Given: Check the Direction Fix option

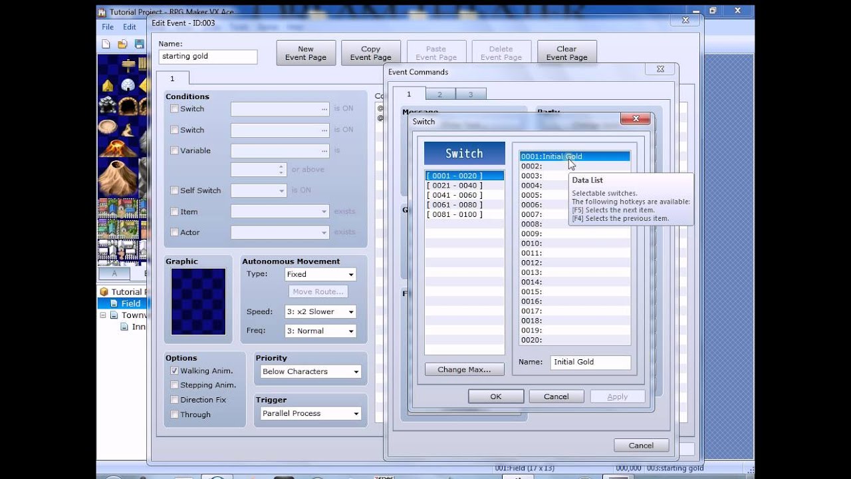Looking at the screenshot, I should [174, 400].
